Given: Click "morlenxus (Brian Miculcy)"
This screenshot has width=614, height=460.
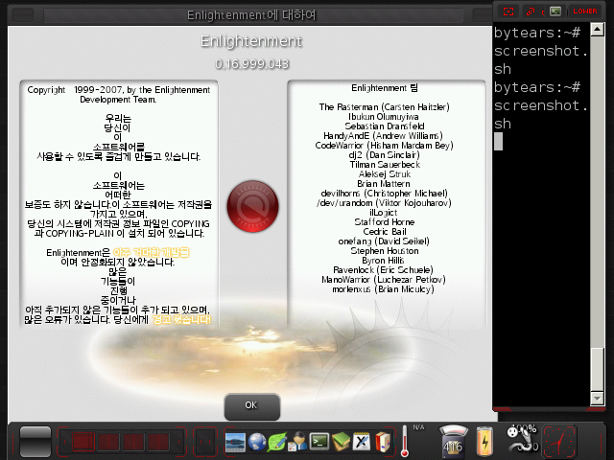Looking at the screenshot, I should (383, 289).
